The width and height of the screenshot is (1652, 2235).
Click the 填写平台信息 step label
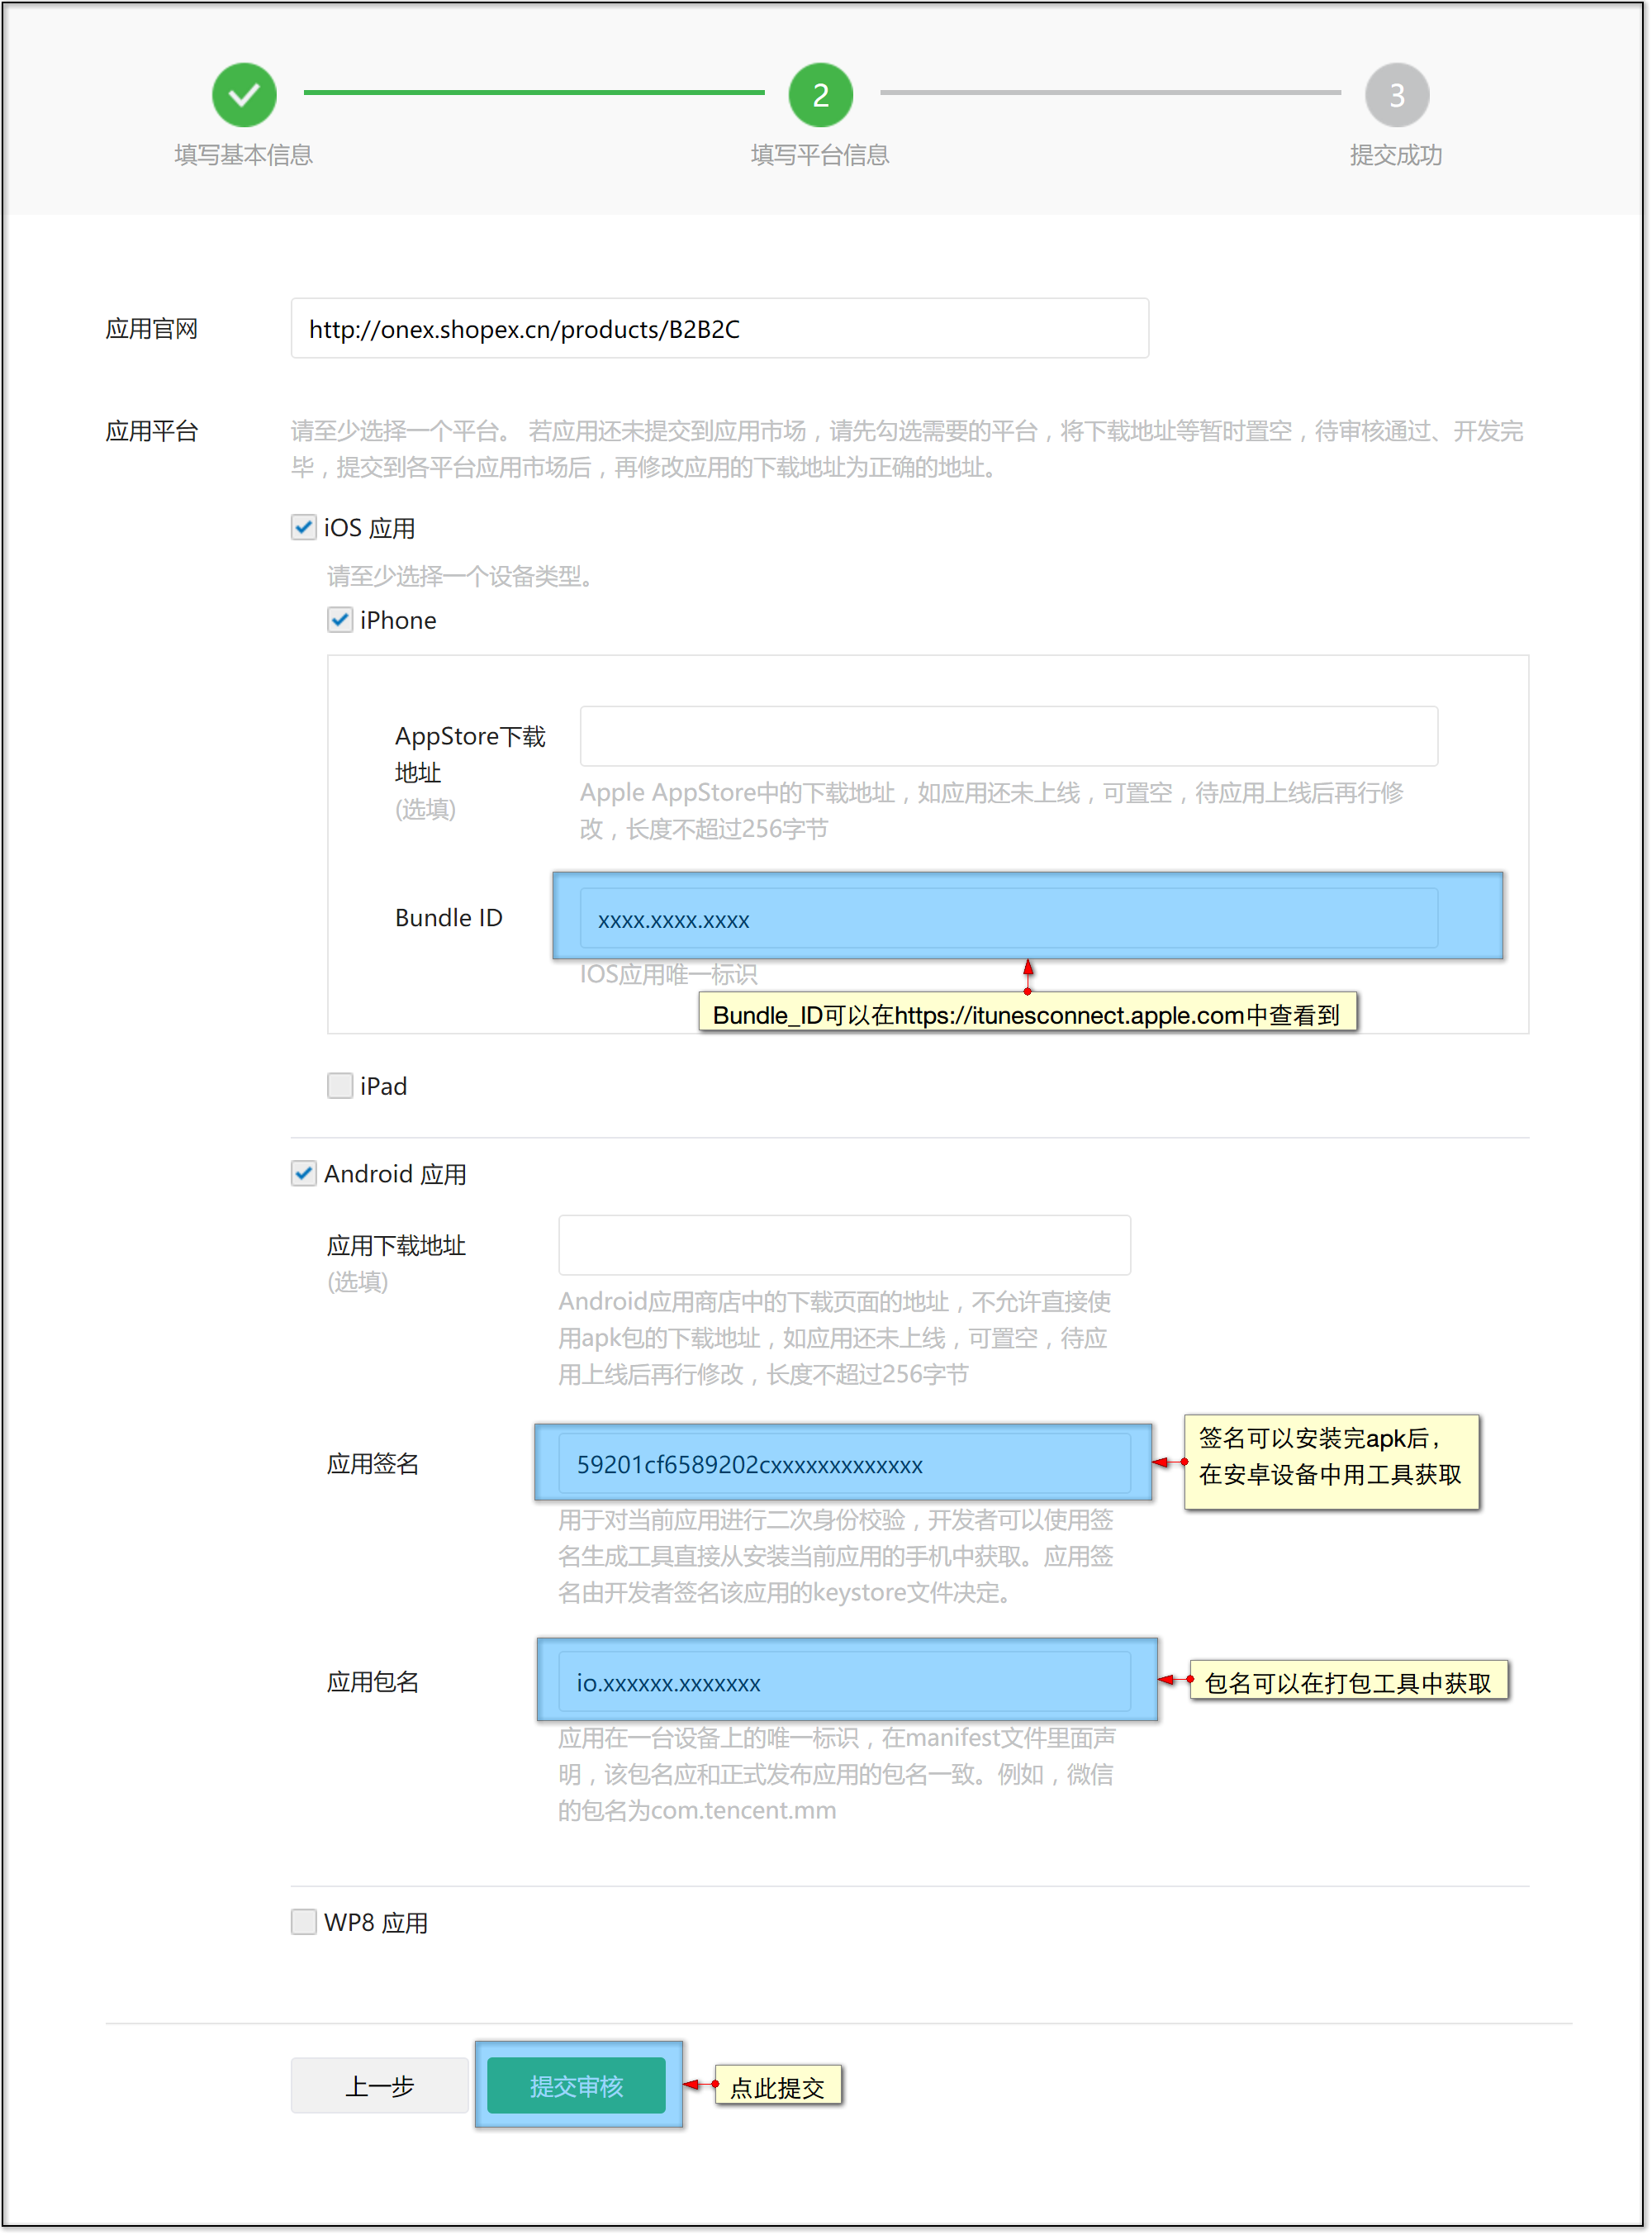[x=821, y=155]
